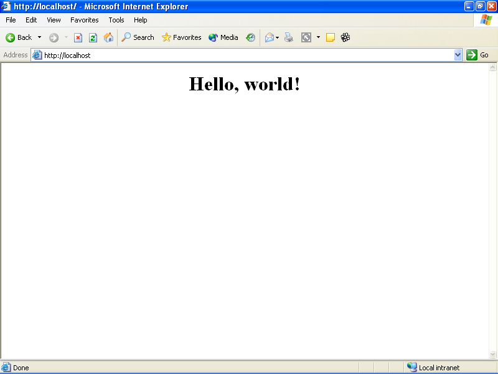
Task: Click the Done status text
Action: [x=21, y=368]
